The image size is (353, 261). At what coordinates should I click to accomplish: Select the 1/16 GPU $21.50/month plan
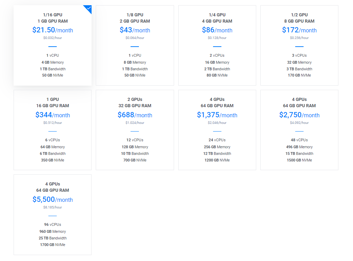(x=53, y=45)
